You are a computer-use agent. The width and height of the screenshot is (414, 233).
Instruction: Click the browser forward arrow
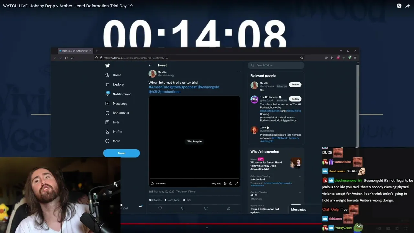pos(60,58)
